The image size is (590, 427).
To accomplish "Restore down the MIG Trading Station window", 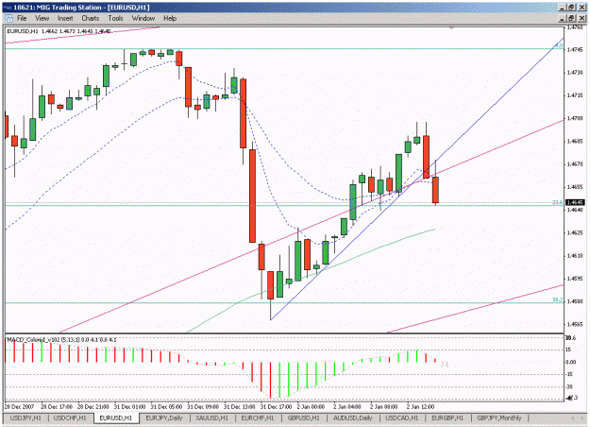I will tap(571, 8).
